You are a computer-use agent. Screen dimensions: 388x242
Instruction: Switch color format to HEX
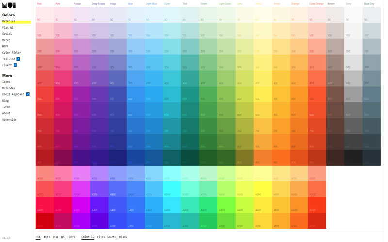pos(38,237)
